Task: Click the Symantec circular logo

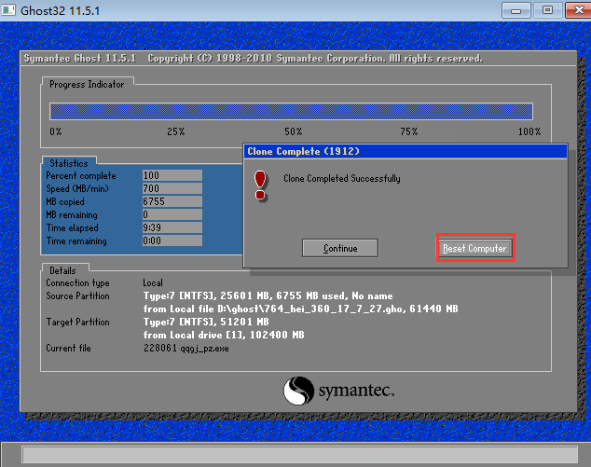Action: (x=297, y=390)
